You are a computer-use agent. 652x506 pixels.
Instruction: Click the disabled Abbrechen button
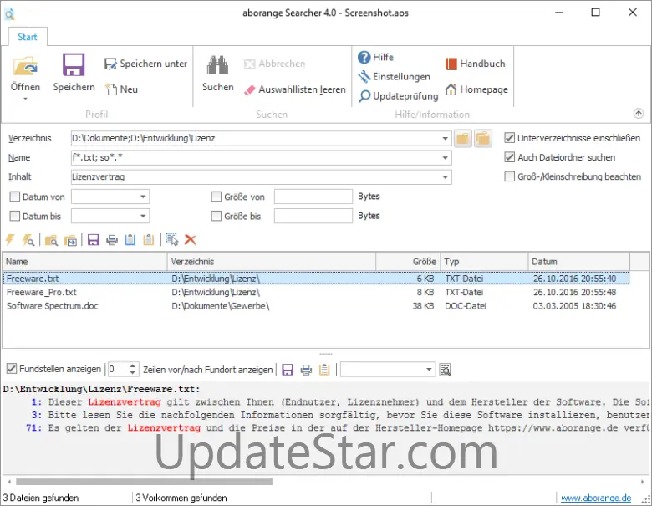point(274,64)
